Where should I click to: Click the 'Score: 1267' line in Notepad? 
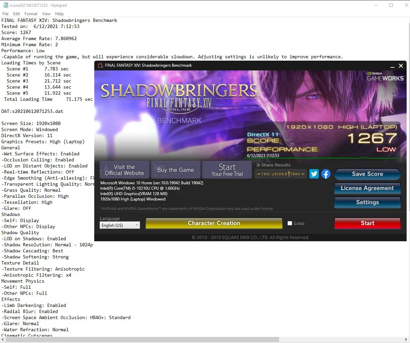pyautogui.click(x=16, y=32)
